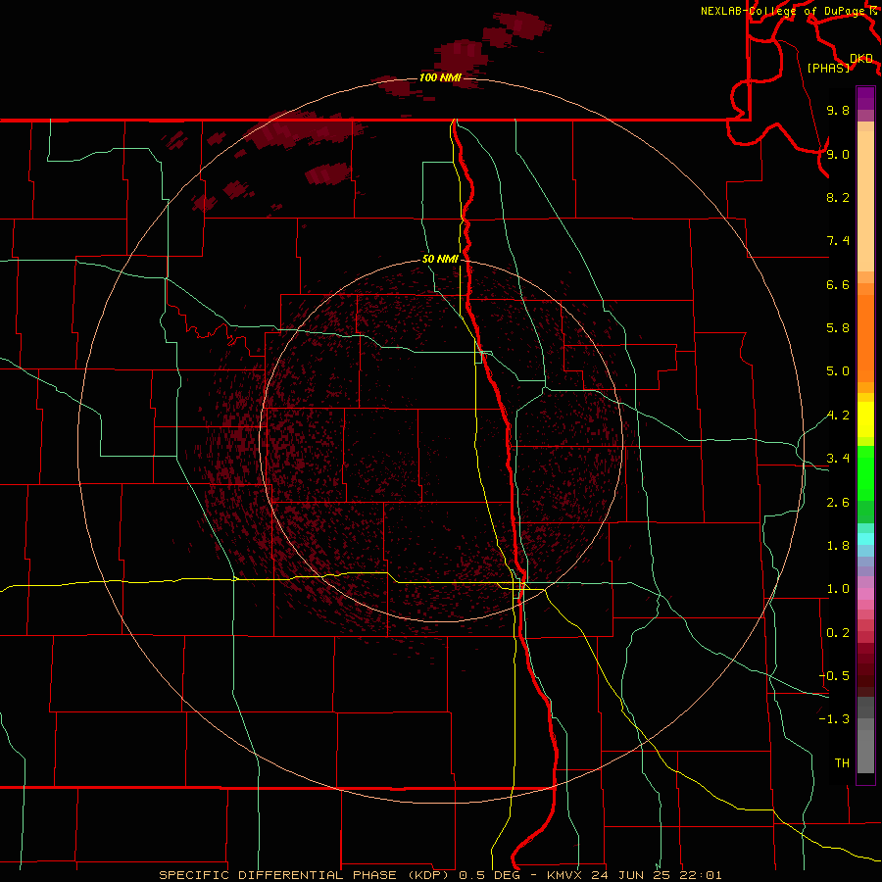Image resolution: width=882 pixels, height=882 pixels.
Task: Click the Specific Differential Phase caption text
Action: click(x=440, y=875)
